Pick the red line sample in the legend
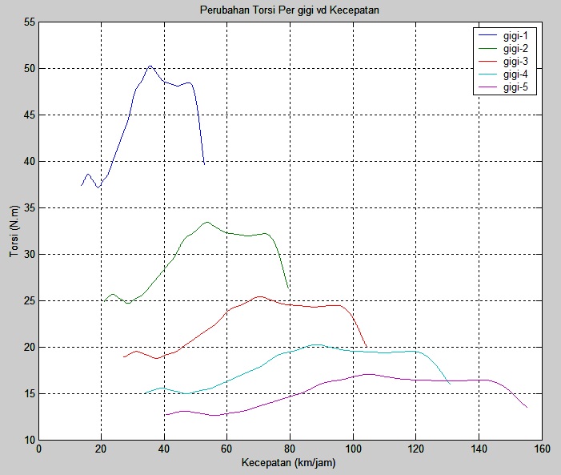561x475 pixels. coord(488,62)
